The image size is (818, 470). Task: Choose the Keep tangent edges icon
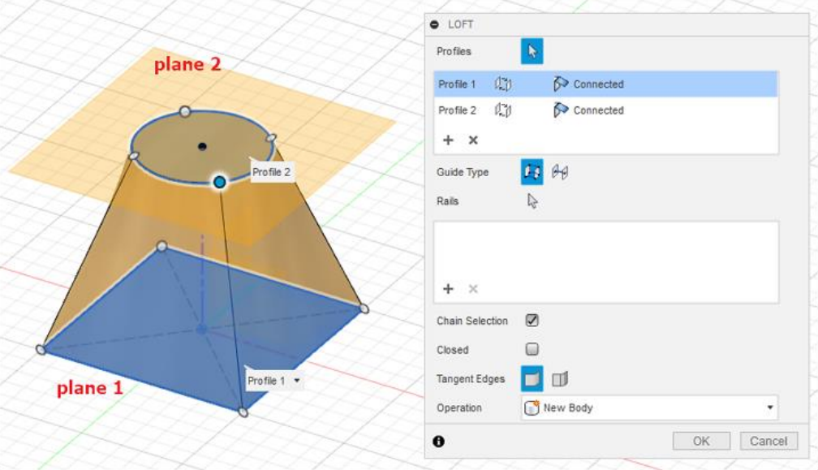[559, 379]
